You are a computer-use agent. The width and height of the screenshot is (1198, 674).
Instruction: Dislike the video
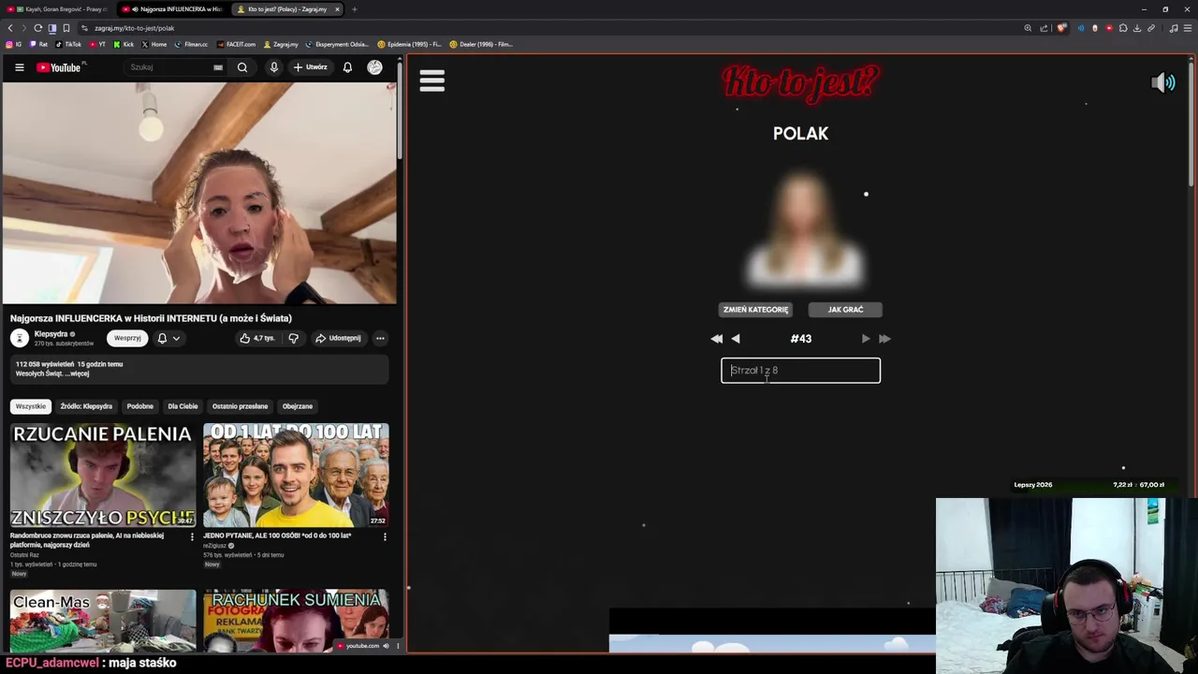click(x=293, y=338)
